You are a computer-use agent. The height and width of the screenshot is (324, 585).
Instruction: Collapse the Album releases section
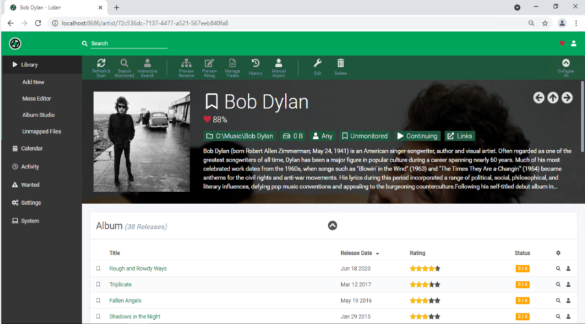[x=332, y=225]
